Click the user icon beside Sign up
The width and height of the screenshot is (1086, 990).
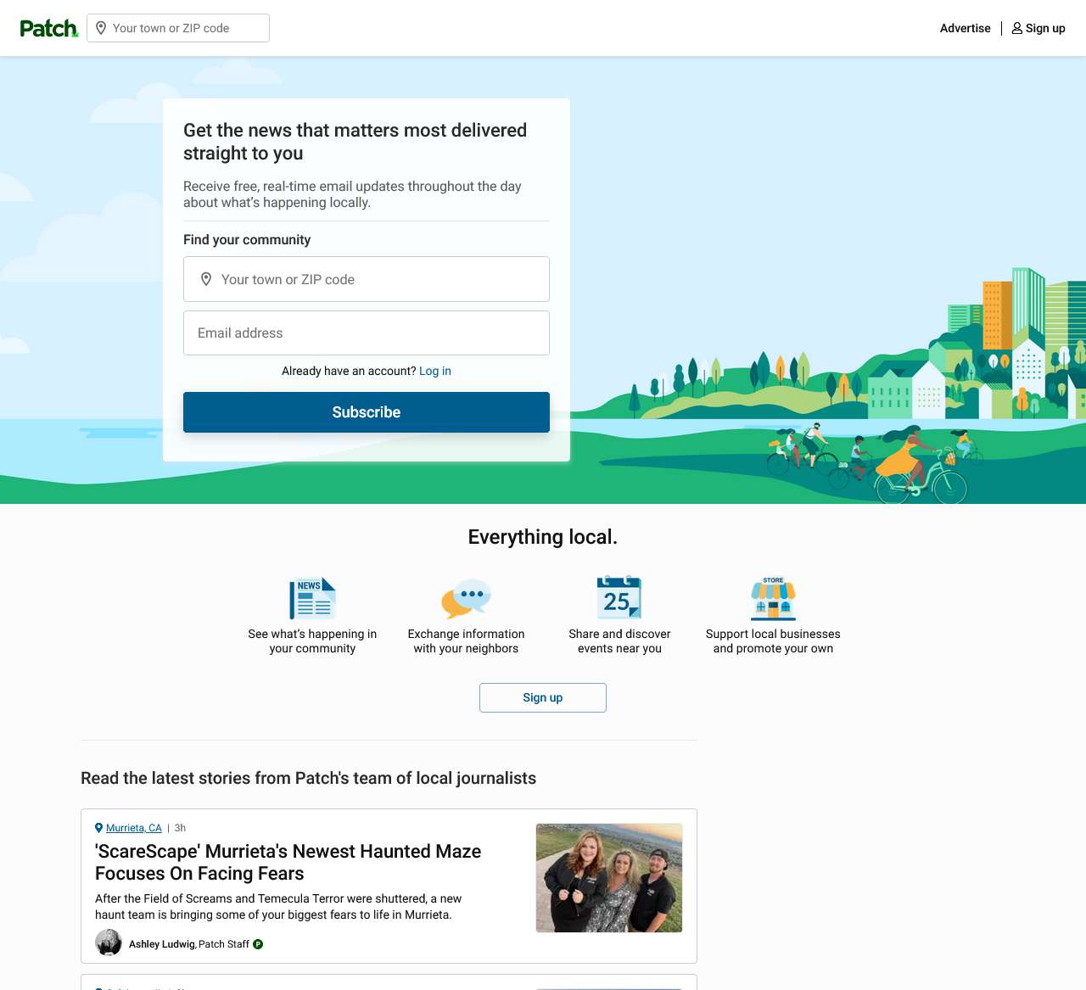1016,28
